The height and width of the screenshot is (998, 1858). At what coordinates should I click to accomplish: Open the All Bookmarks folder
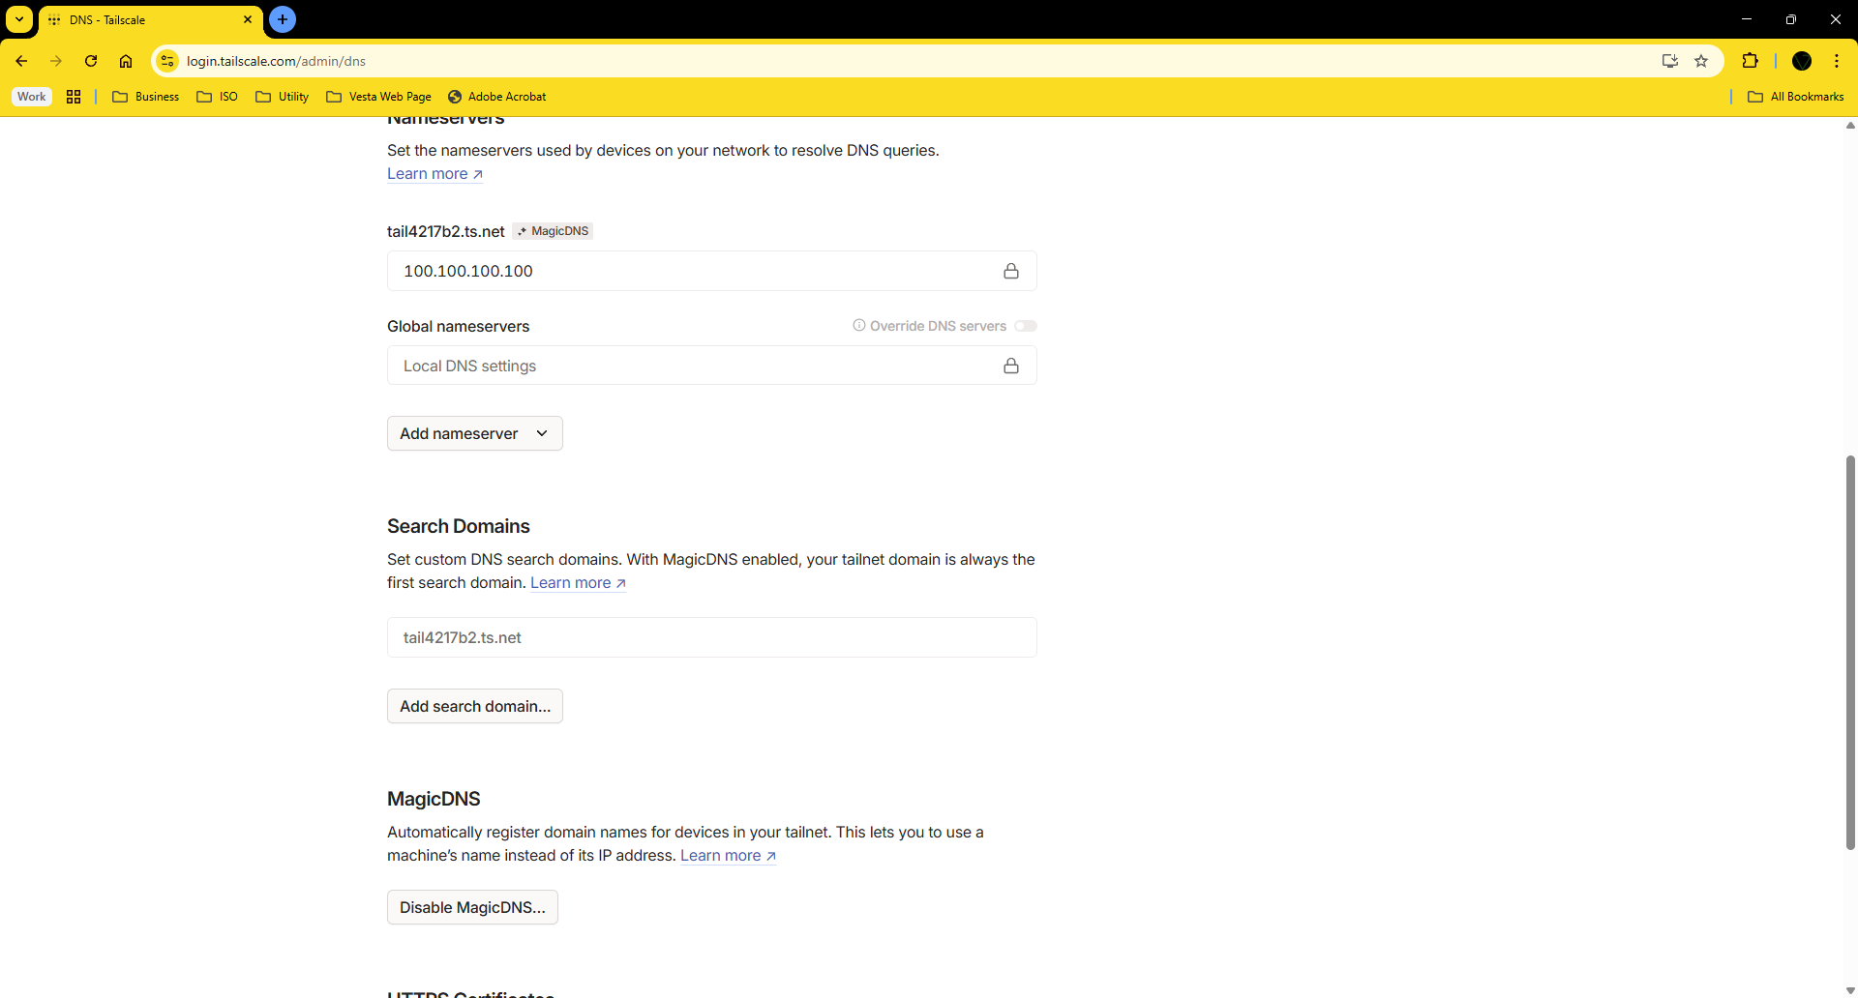(x=1796, y=97)
